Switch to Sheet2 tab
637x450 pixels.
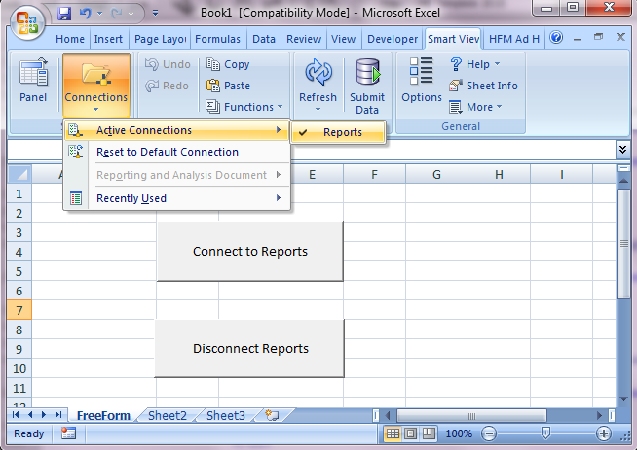click(x=168, y=416)
